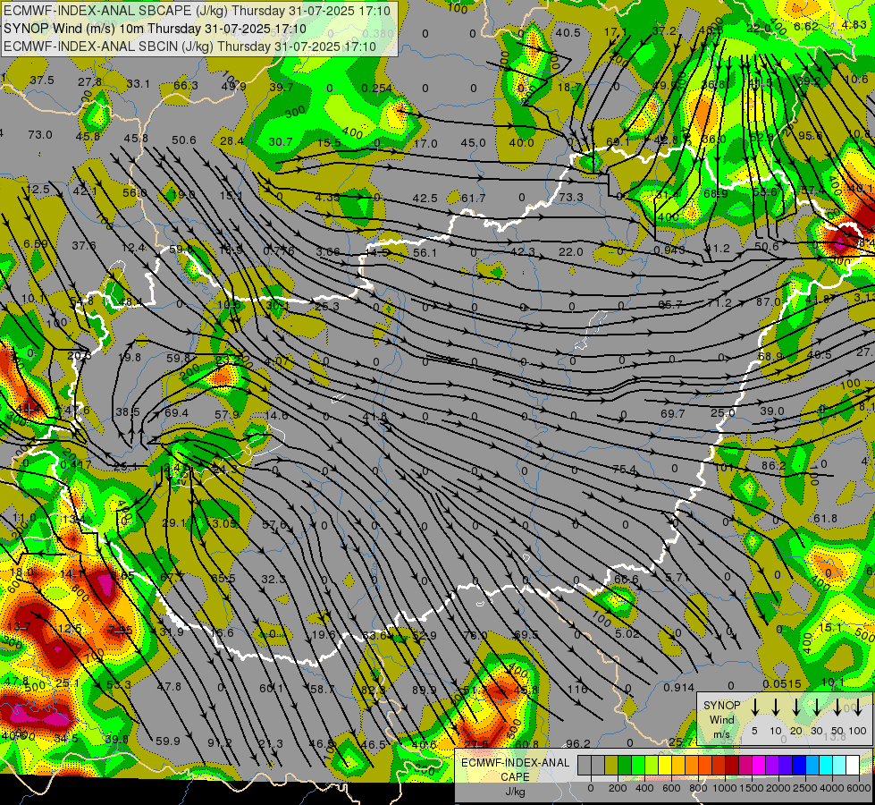This screenshot has width=875, height=805.
Task: Click the map value 0.914
Action: (679, 688)
